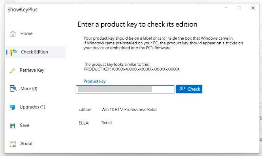Click the Upgrades monitor icon
This screenshot has width=262, height=156.
pyautogui.click(x=12, y=107)
